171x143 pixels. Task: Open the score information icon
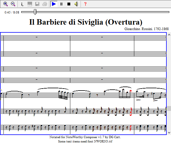pyautogui.click(x=22, y=4)
